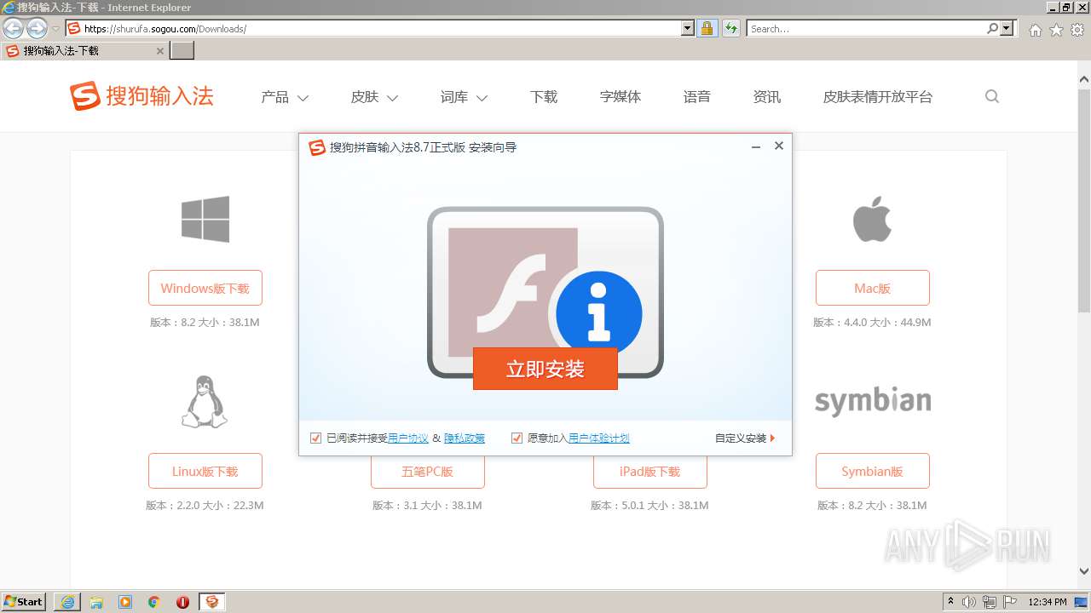Open Opera icon in taskbar

tap(182, 602)
